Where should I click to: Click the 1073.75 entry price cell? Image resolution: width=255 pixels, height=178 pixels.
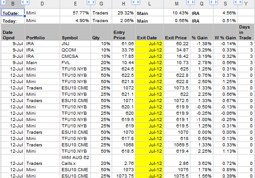click(123, 176)
